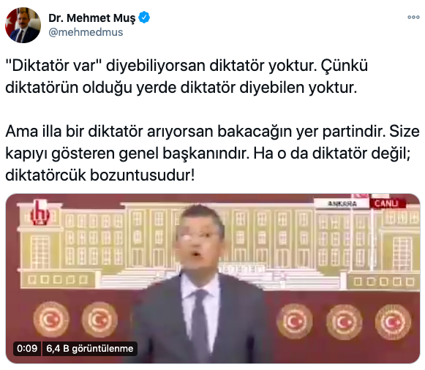Screen dimensions: 425x370
Task: Click the word bozuntusudur in the tweet
Action: (x=142, y=175)
